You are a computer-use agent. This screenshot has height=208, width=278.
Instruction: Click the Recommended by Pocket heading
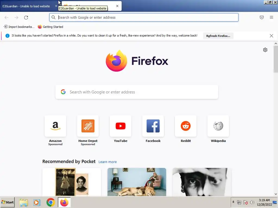[x=69, y=161]
